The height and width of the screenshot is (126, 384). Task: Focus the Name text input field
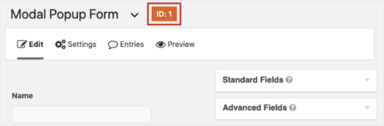point(81,114)
